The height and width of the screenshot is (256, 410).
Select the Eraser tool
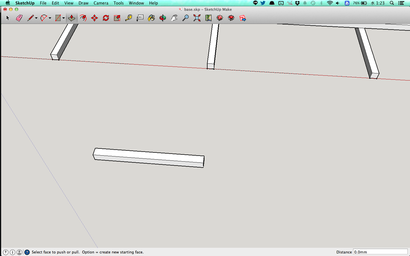[x=19, y=18]
